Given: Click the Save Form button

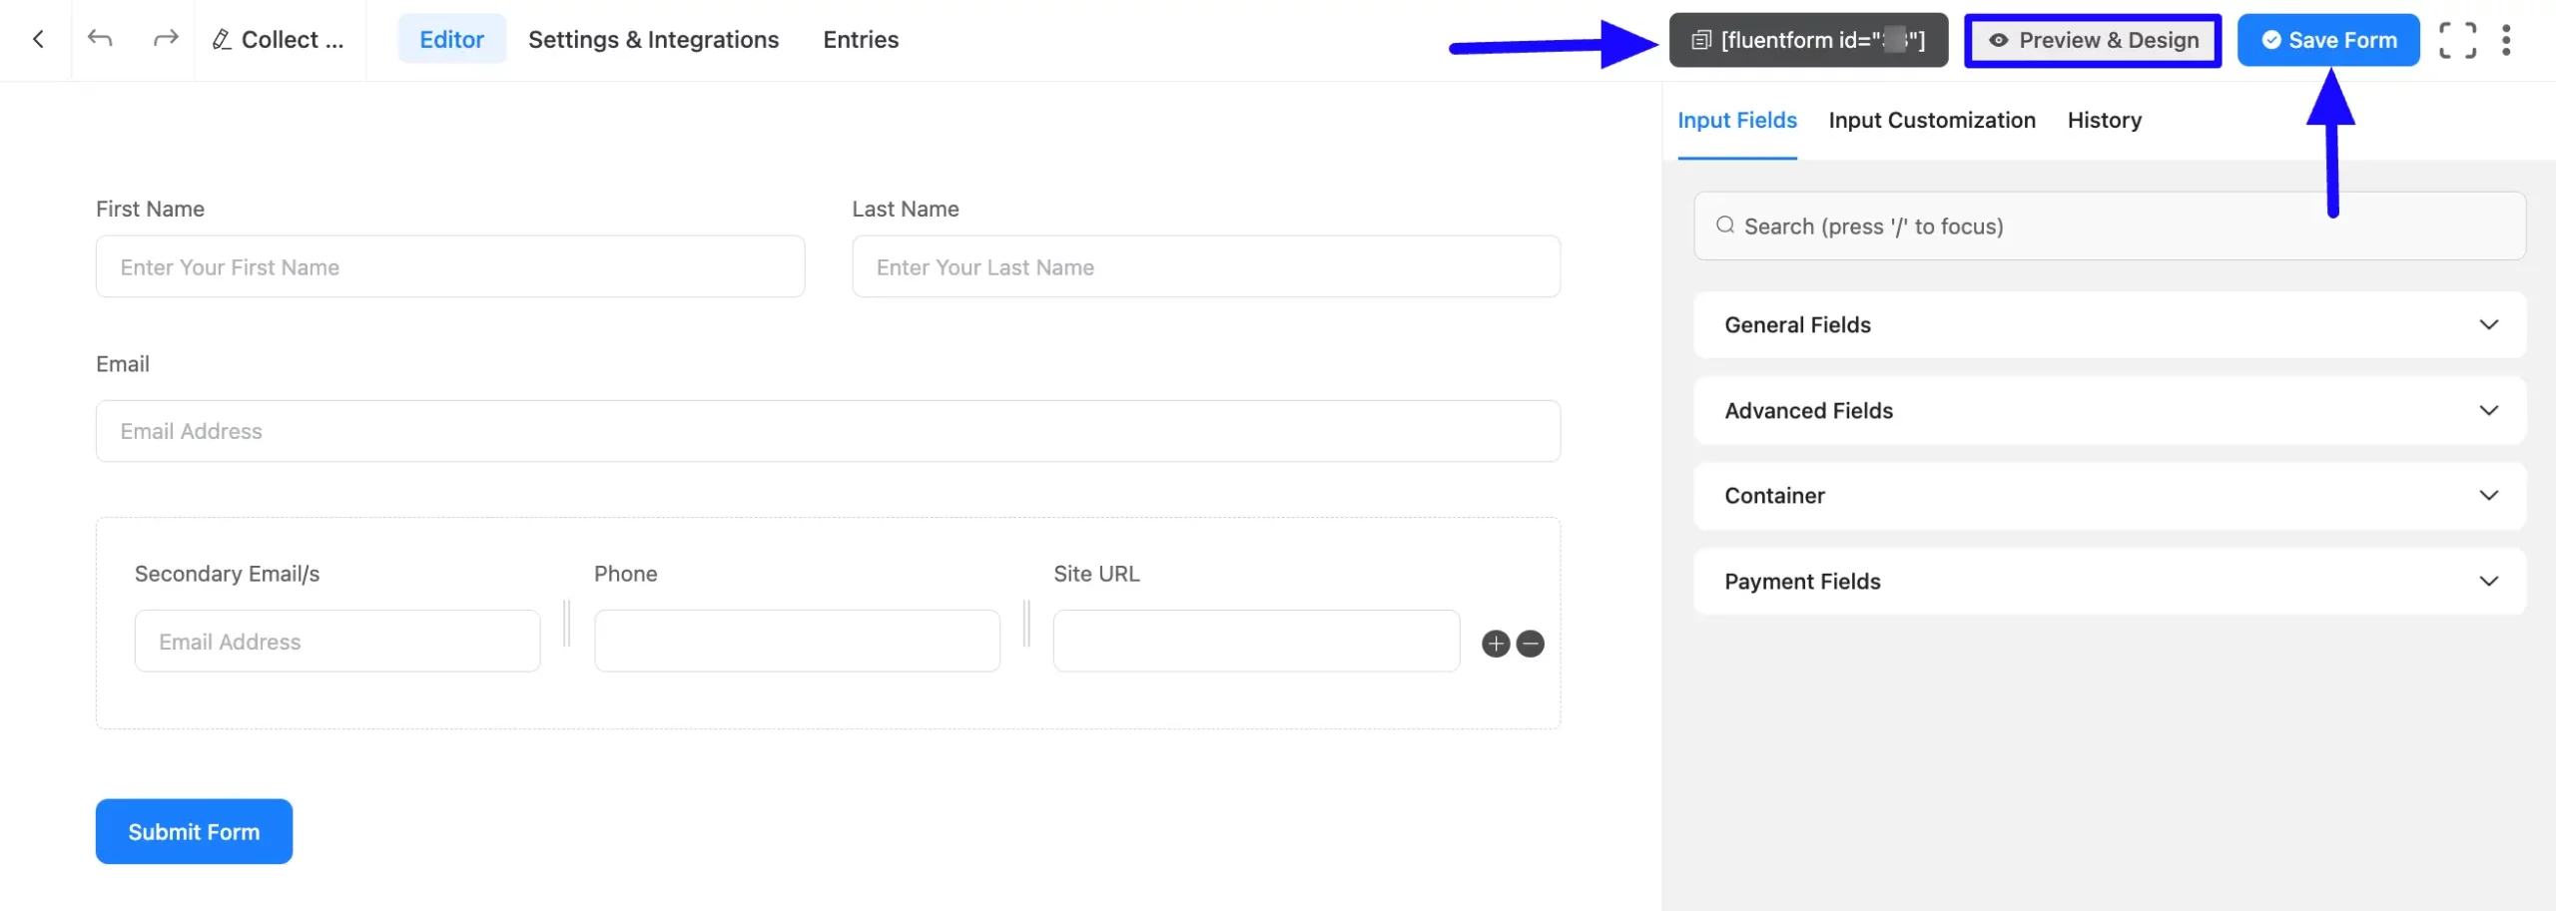Looking at the screenshot, I should [x=2328, y=40].
